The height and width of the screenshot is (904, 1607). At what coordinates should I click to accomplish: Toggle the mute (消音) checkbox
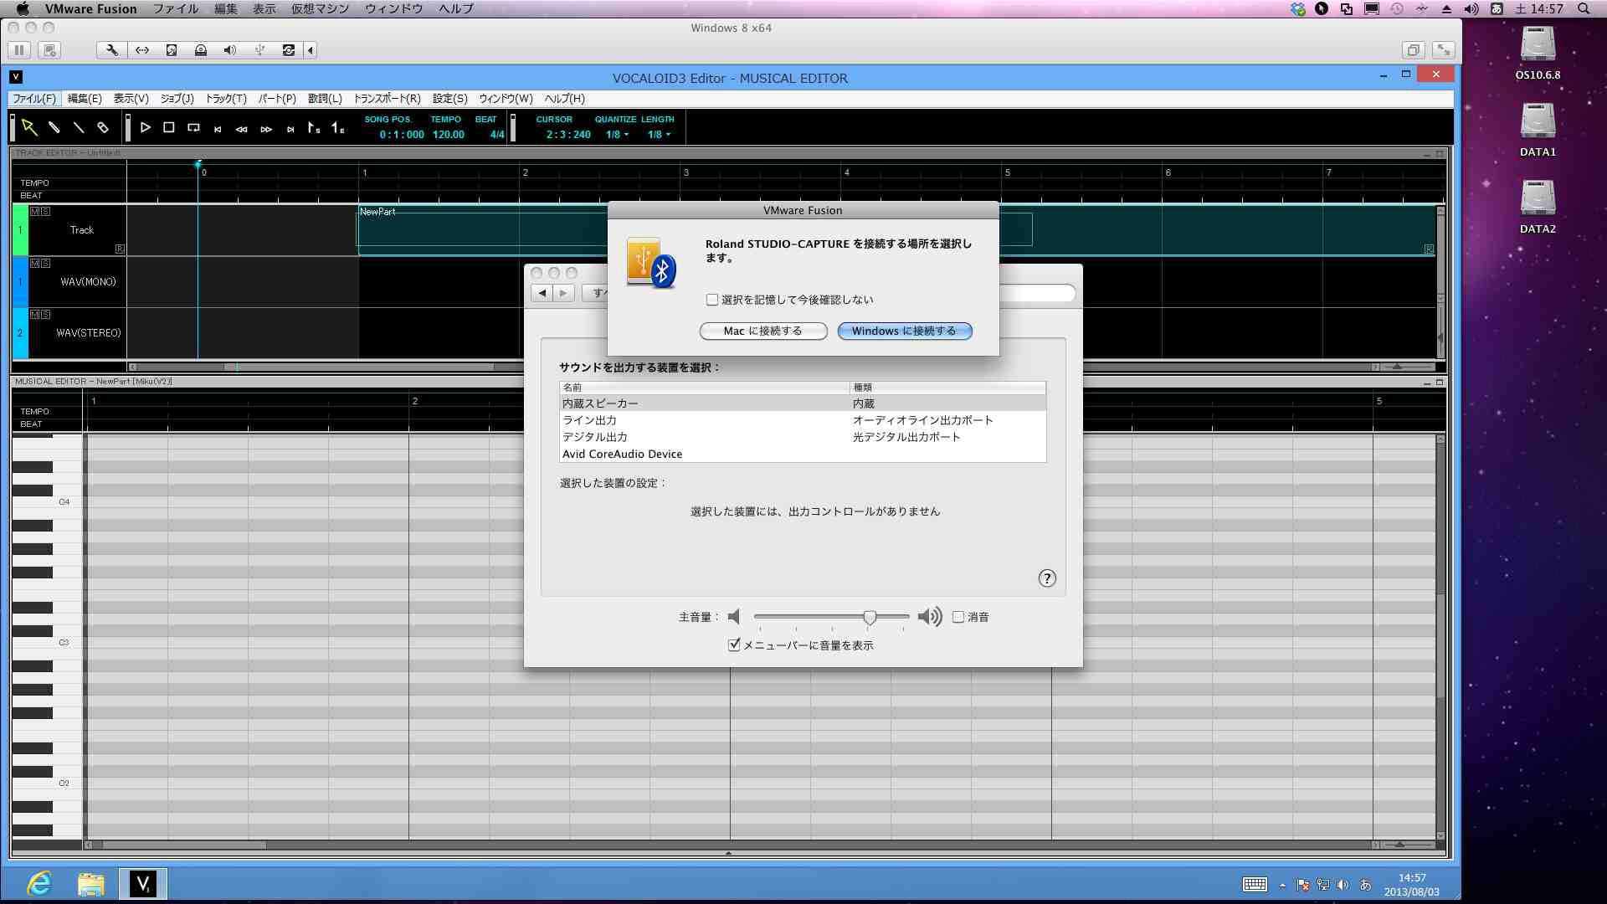click(958, 617)
